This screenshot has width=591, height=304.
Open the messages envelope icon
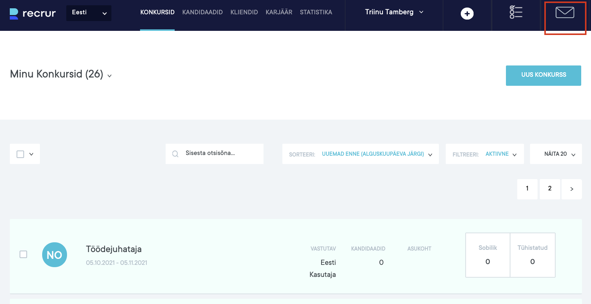tap(565, 13)
